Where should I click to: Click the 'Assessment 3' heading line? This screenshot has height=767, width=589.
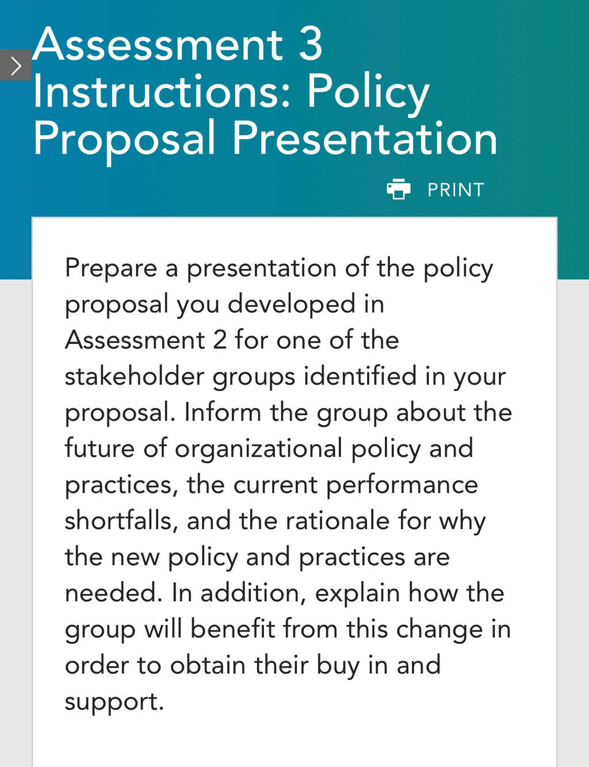177,44
